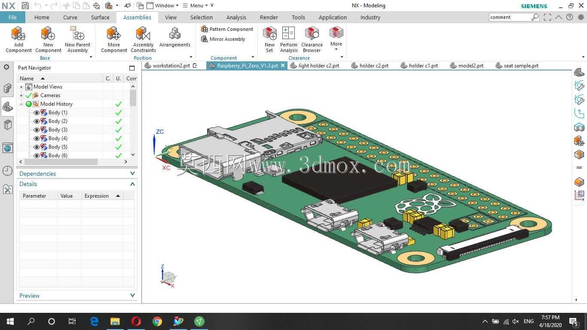The height and width of the screenshot is (330, 587).
Task: Click Mirror Assembly
Action: click(223, 39)
